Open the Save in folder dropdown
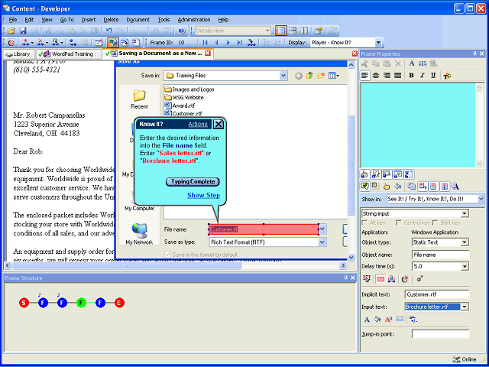489x367 pixels. (x=283, y=76)
